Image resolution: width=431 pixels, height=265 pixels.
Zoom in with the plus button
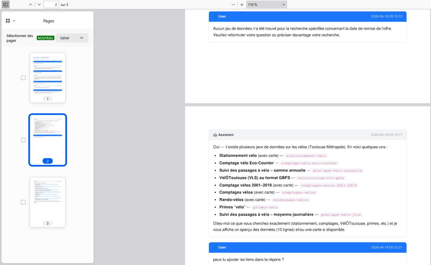click(x=242, y=5)
